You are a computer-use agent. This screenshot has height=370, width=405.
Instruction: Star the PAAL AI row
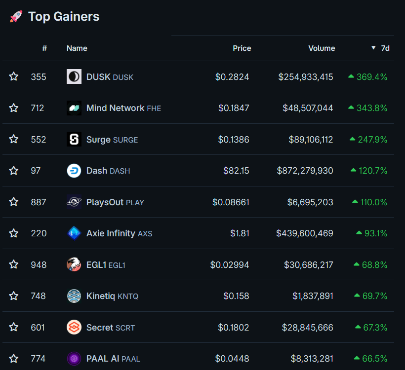tap(14, 358)
